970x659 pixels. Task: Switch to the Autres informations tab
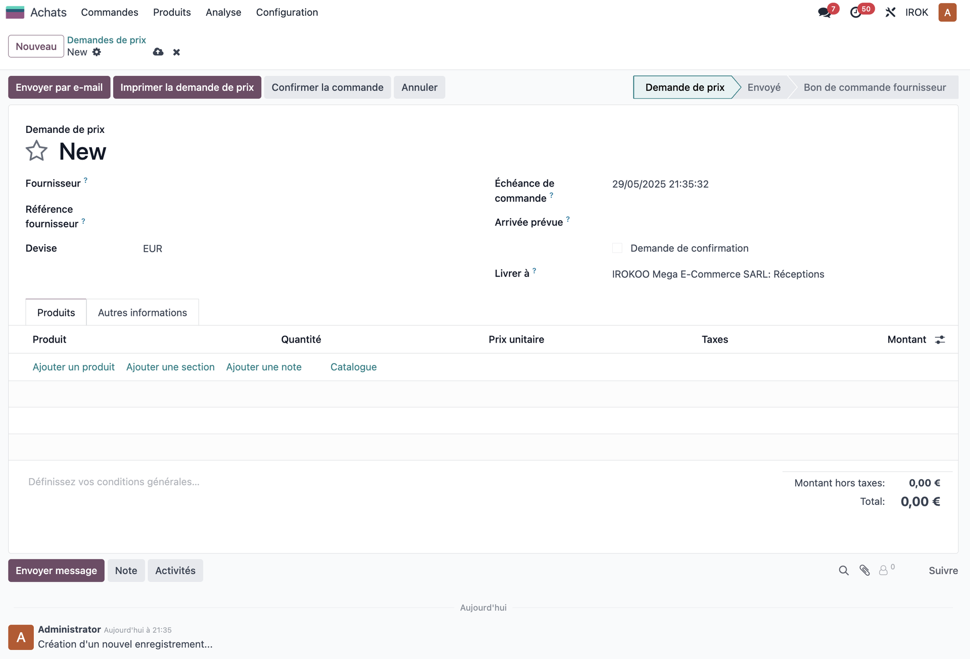142,313
